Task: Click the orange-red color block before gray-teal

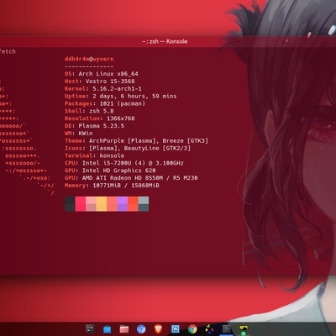Action: pyautogui.click(x=133, y=204)
